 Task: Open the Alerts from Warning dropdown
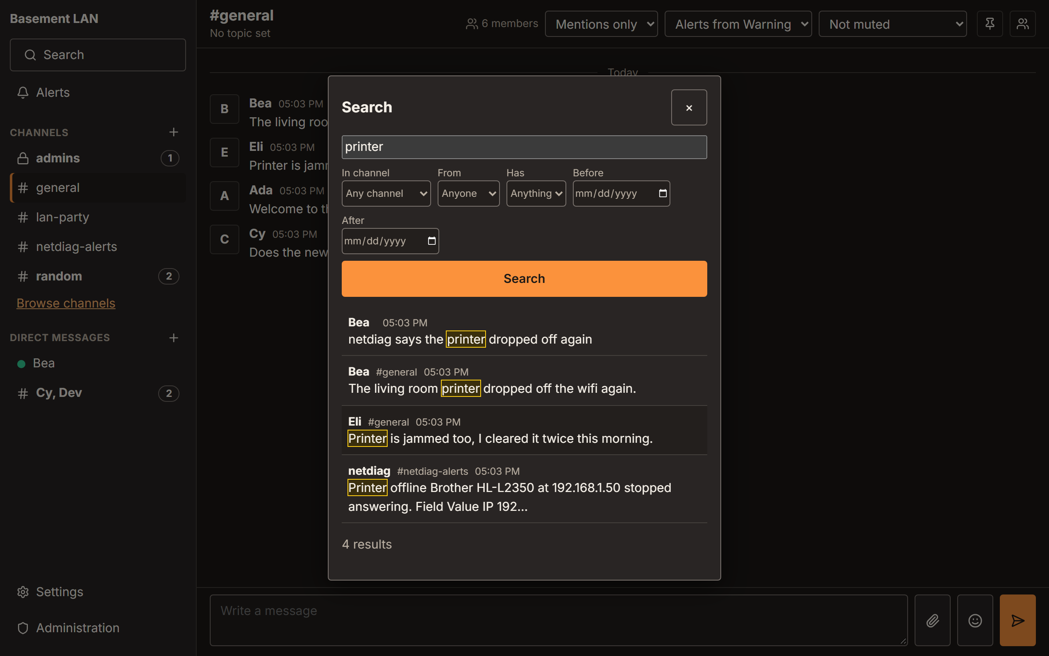[738, 24]
